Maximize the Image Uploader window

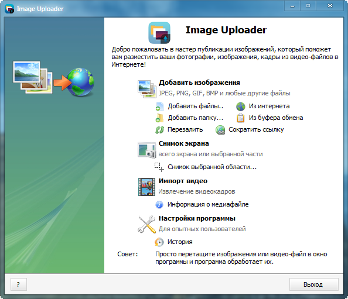coord(308,6)
